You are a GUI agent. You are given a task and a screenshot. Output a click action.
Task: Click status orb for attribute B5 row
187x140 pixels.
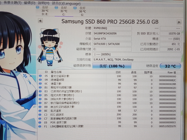coord(40,95)
